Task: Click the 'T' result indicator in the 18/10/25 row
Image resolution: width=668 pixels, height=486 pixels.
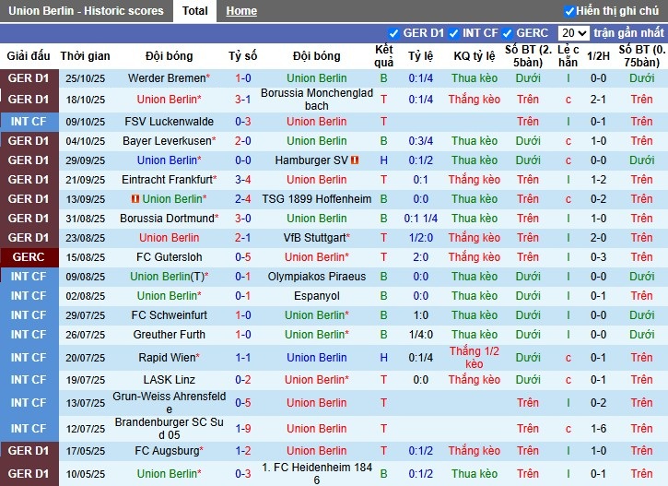Action: click(x=384, y=100)
